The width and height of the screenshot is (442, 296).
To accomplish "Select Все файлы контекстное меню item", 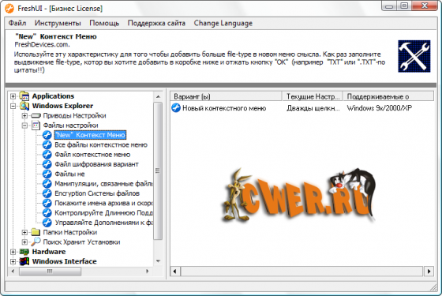I will pos(101,145).
